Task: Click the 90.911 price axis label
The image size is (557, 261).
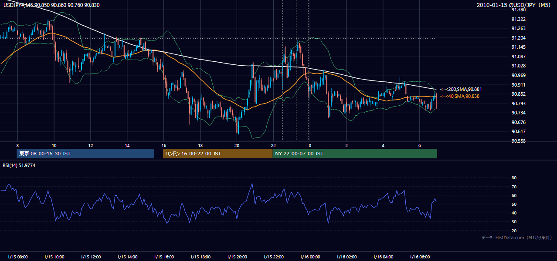Action: [x=519, y=85]
